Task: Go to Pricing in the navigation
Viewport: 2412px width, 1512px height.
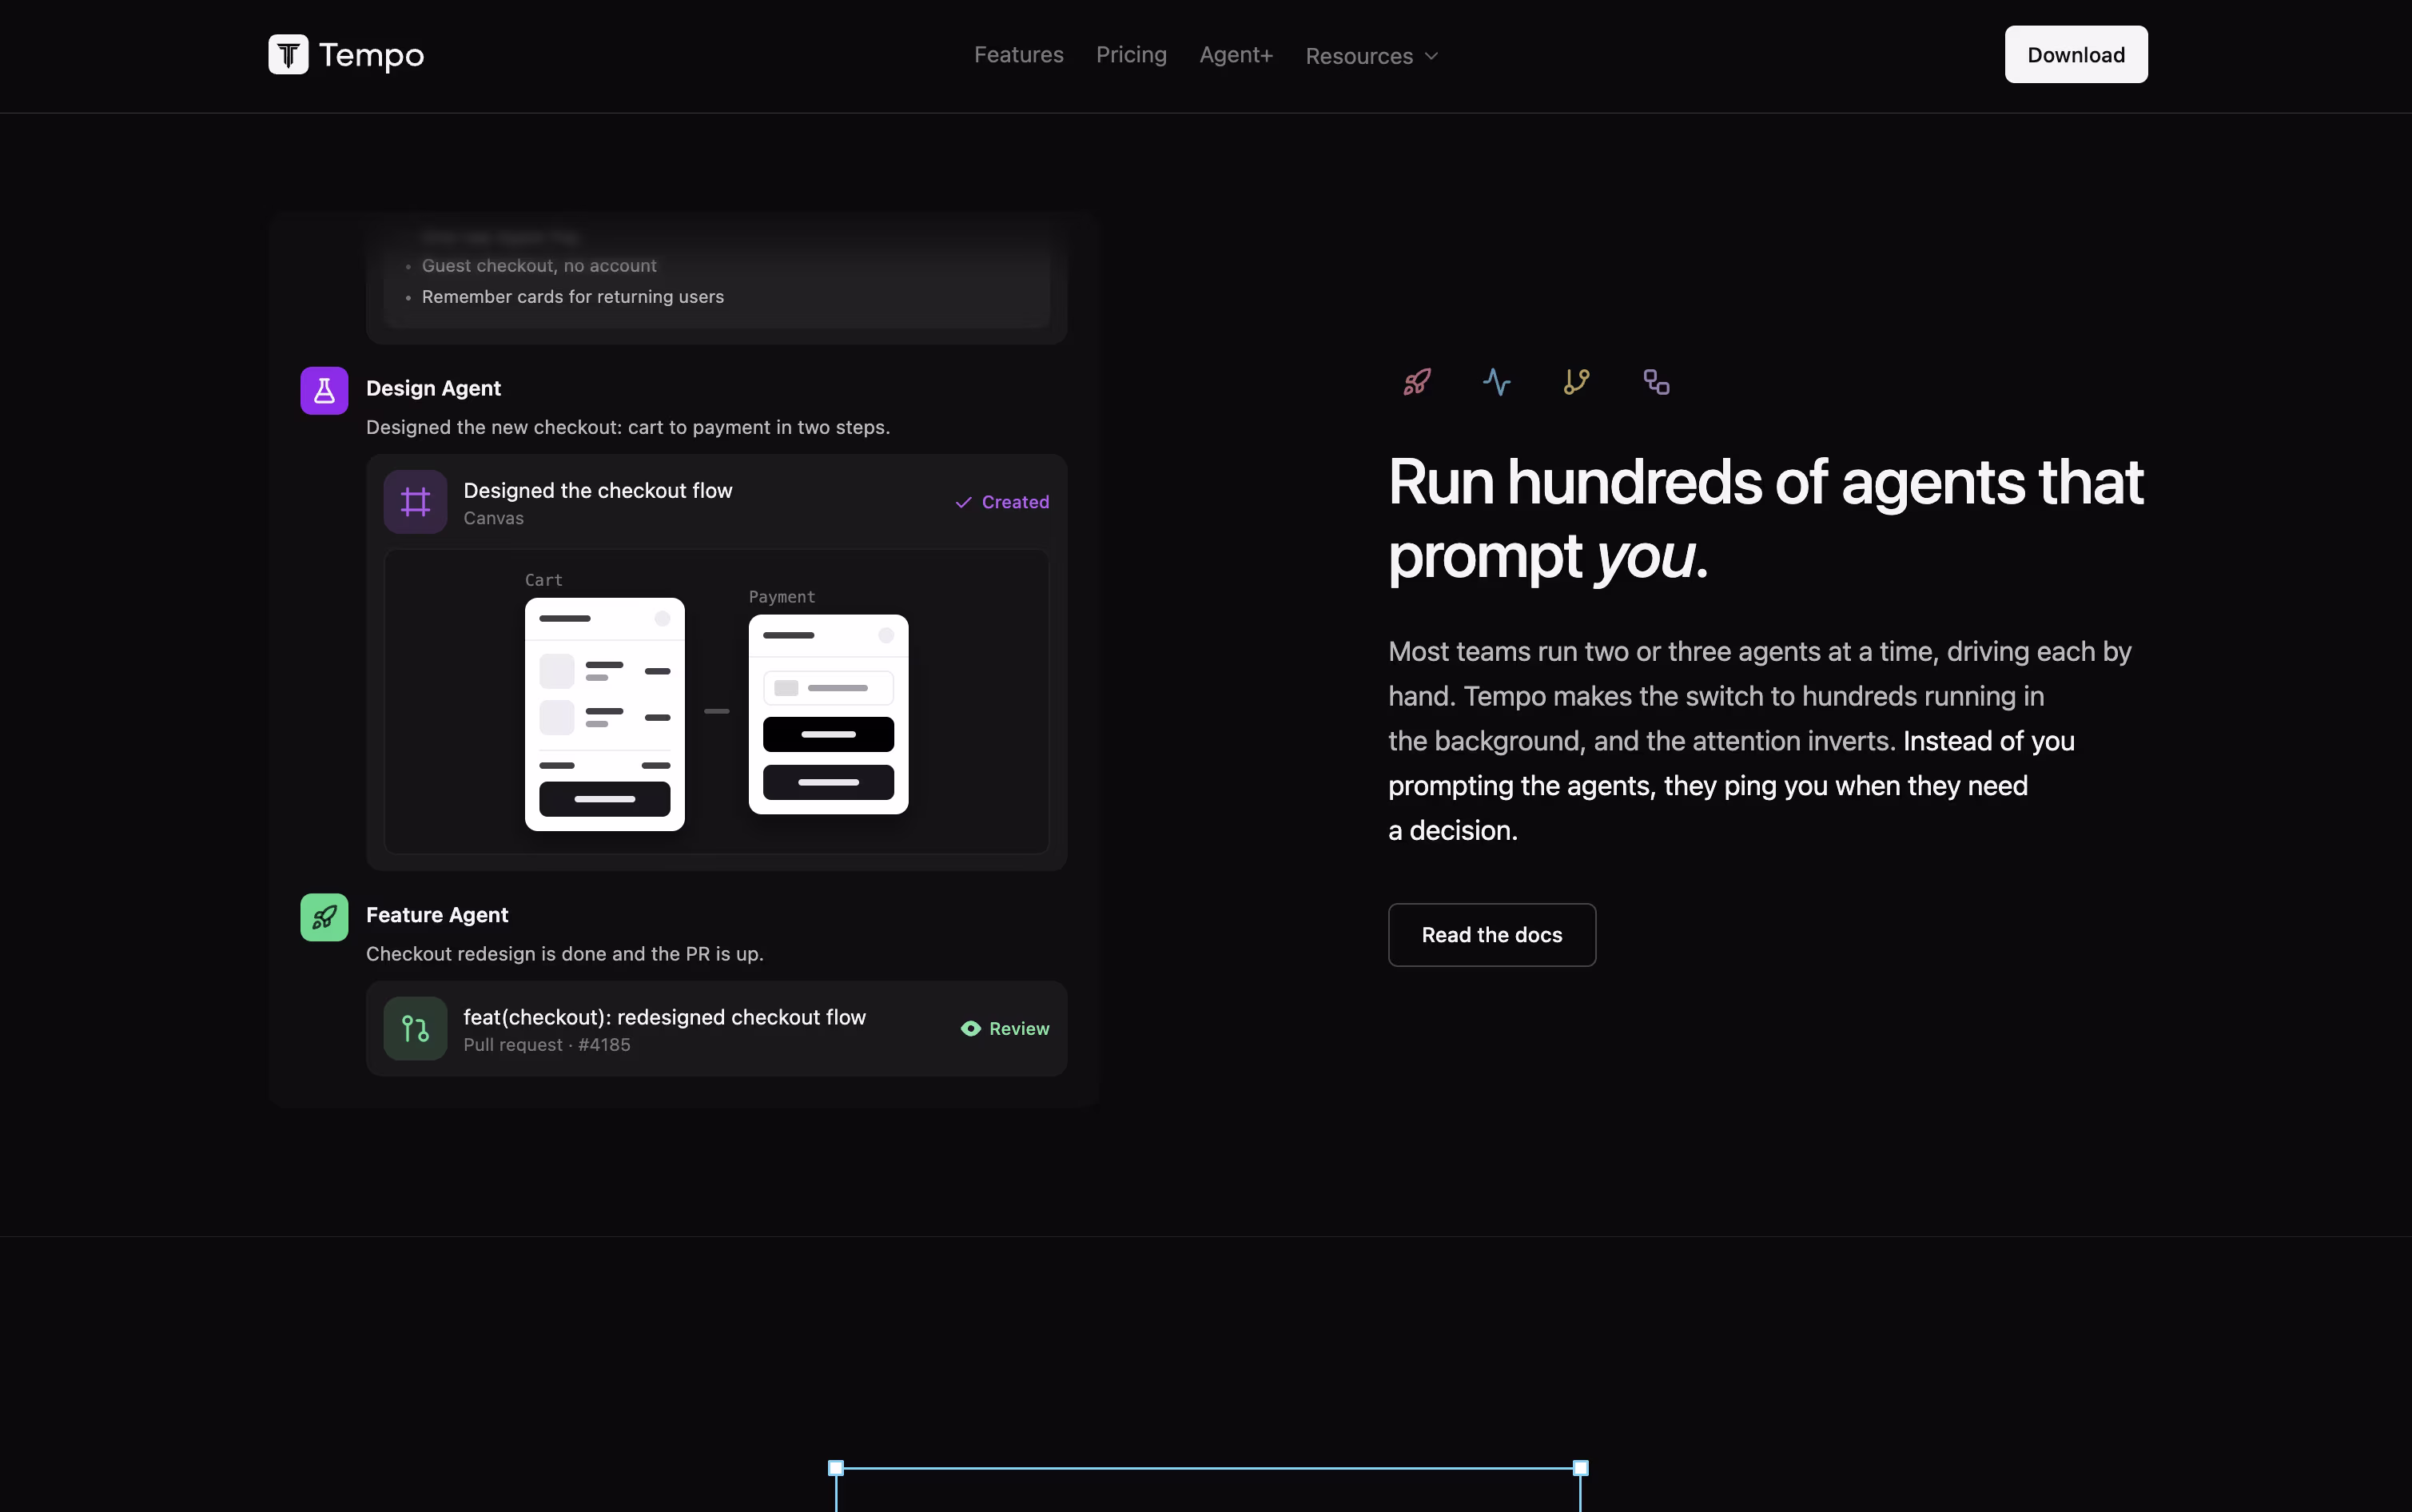Action: (1131, 55)
